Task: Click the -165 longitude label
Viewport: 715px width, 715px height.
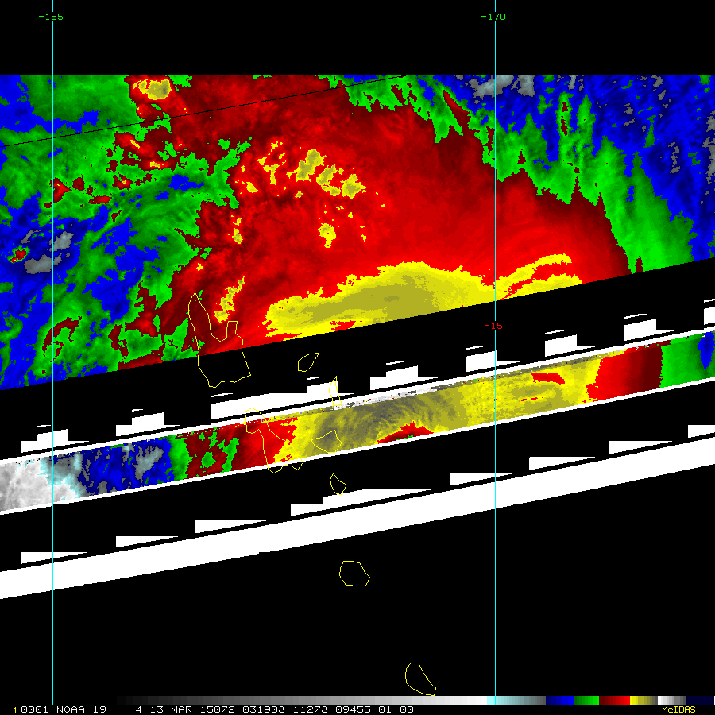Action: pyautogui.click(x=51, y=17)
